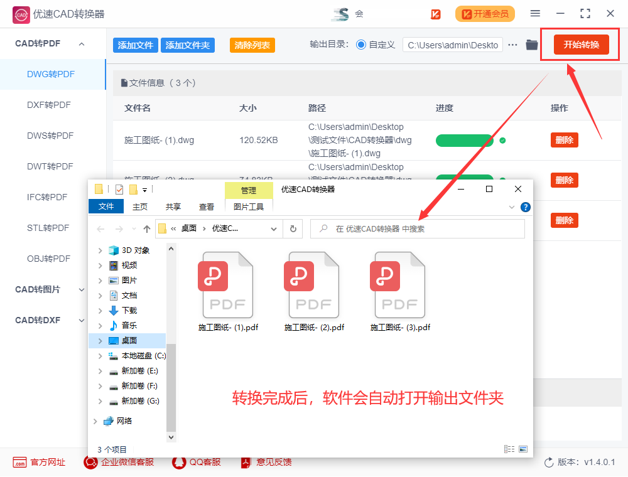This screenshot has height=477, width=628.
Task: Click the three-dots browse output path button
Action: [x=512, y=45]
